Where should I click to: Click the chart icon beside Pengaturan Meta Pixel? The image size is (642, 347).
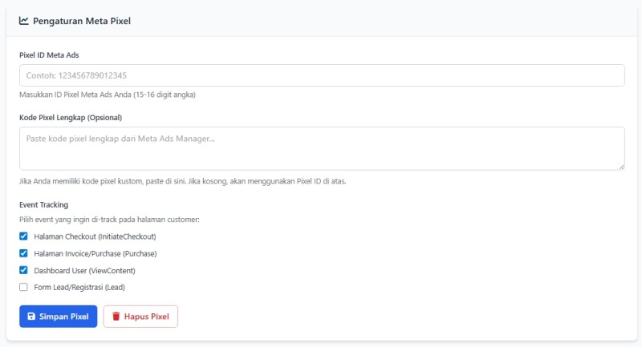[x=24, y=21]
